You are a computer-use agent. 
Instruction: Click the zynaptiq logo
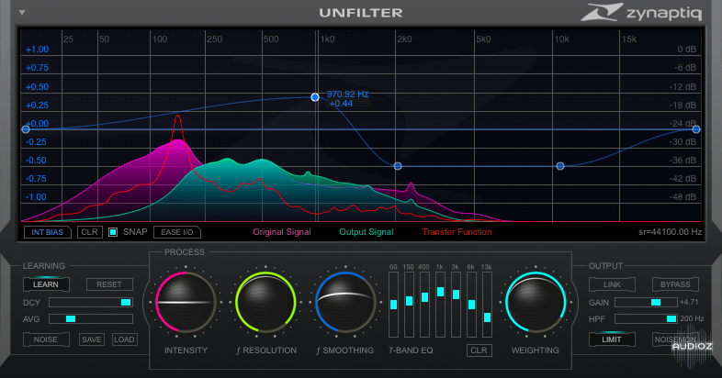click(641, 13)
